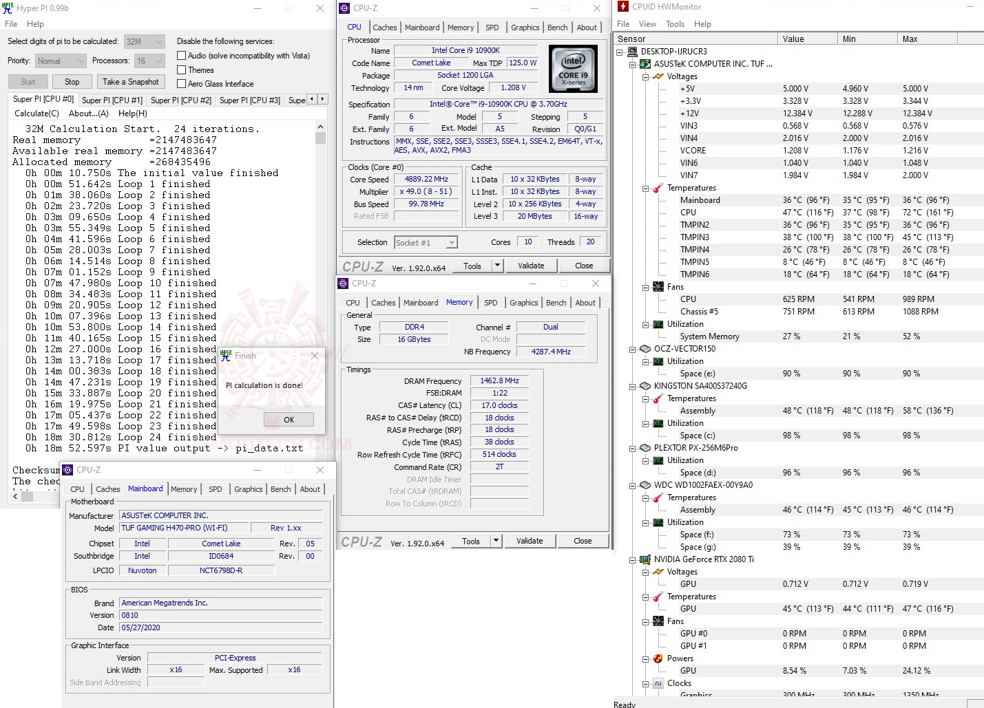984x708 pixels.
Task: Open the View menu in HWMonitor
Action: pyautogui.click(x=647, y=23)
